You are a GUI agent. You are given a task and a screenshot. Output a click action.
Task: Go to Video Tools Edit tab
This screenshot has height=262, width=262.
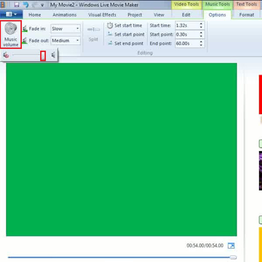click(186, 15)
